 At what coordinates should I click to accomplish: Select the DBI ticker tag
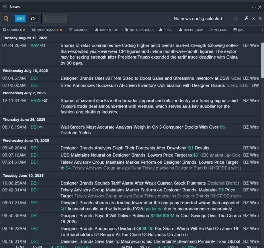[x=20, y=19]
